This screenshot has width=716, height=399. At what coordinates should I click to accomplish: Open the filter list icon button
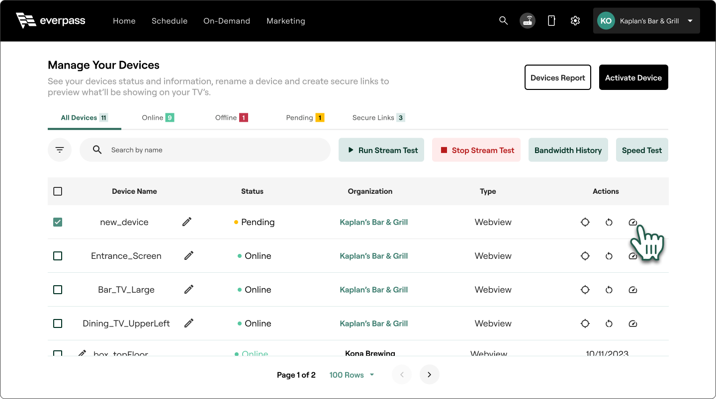pos(60,150)
